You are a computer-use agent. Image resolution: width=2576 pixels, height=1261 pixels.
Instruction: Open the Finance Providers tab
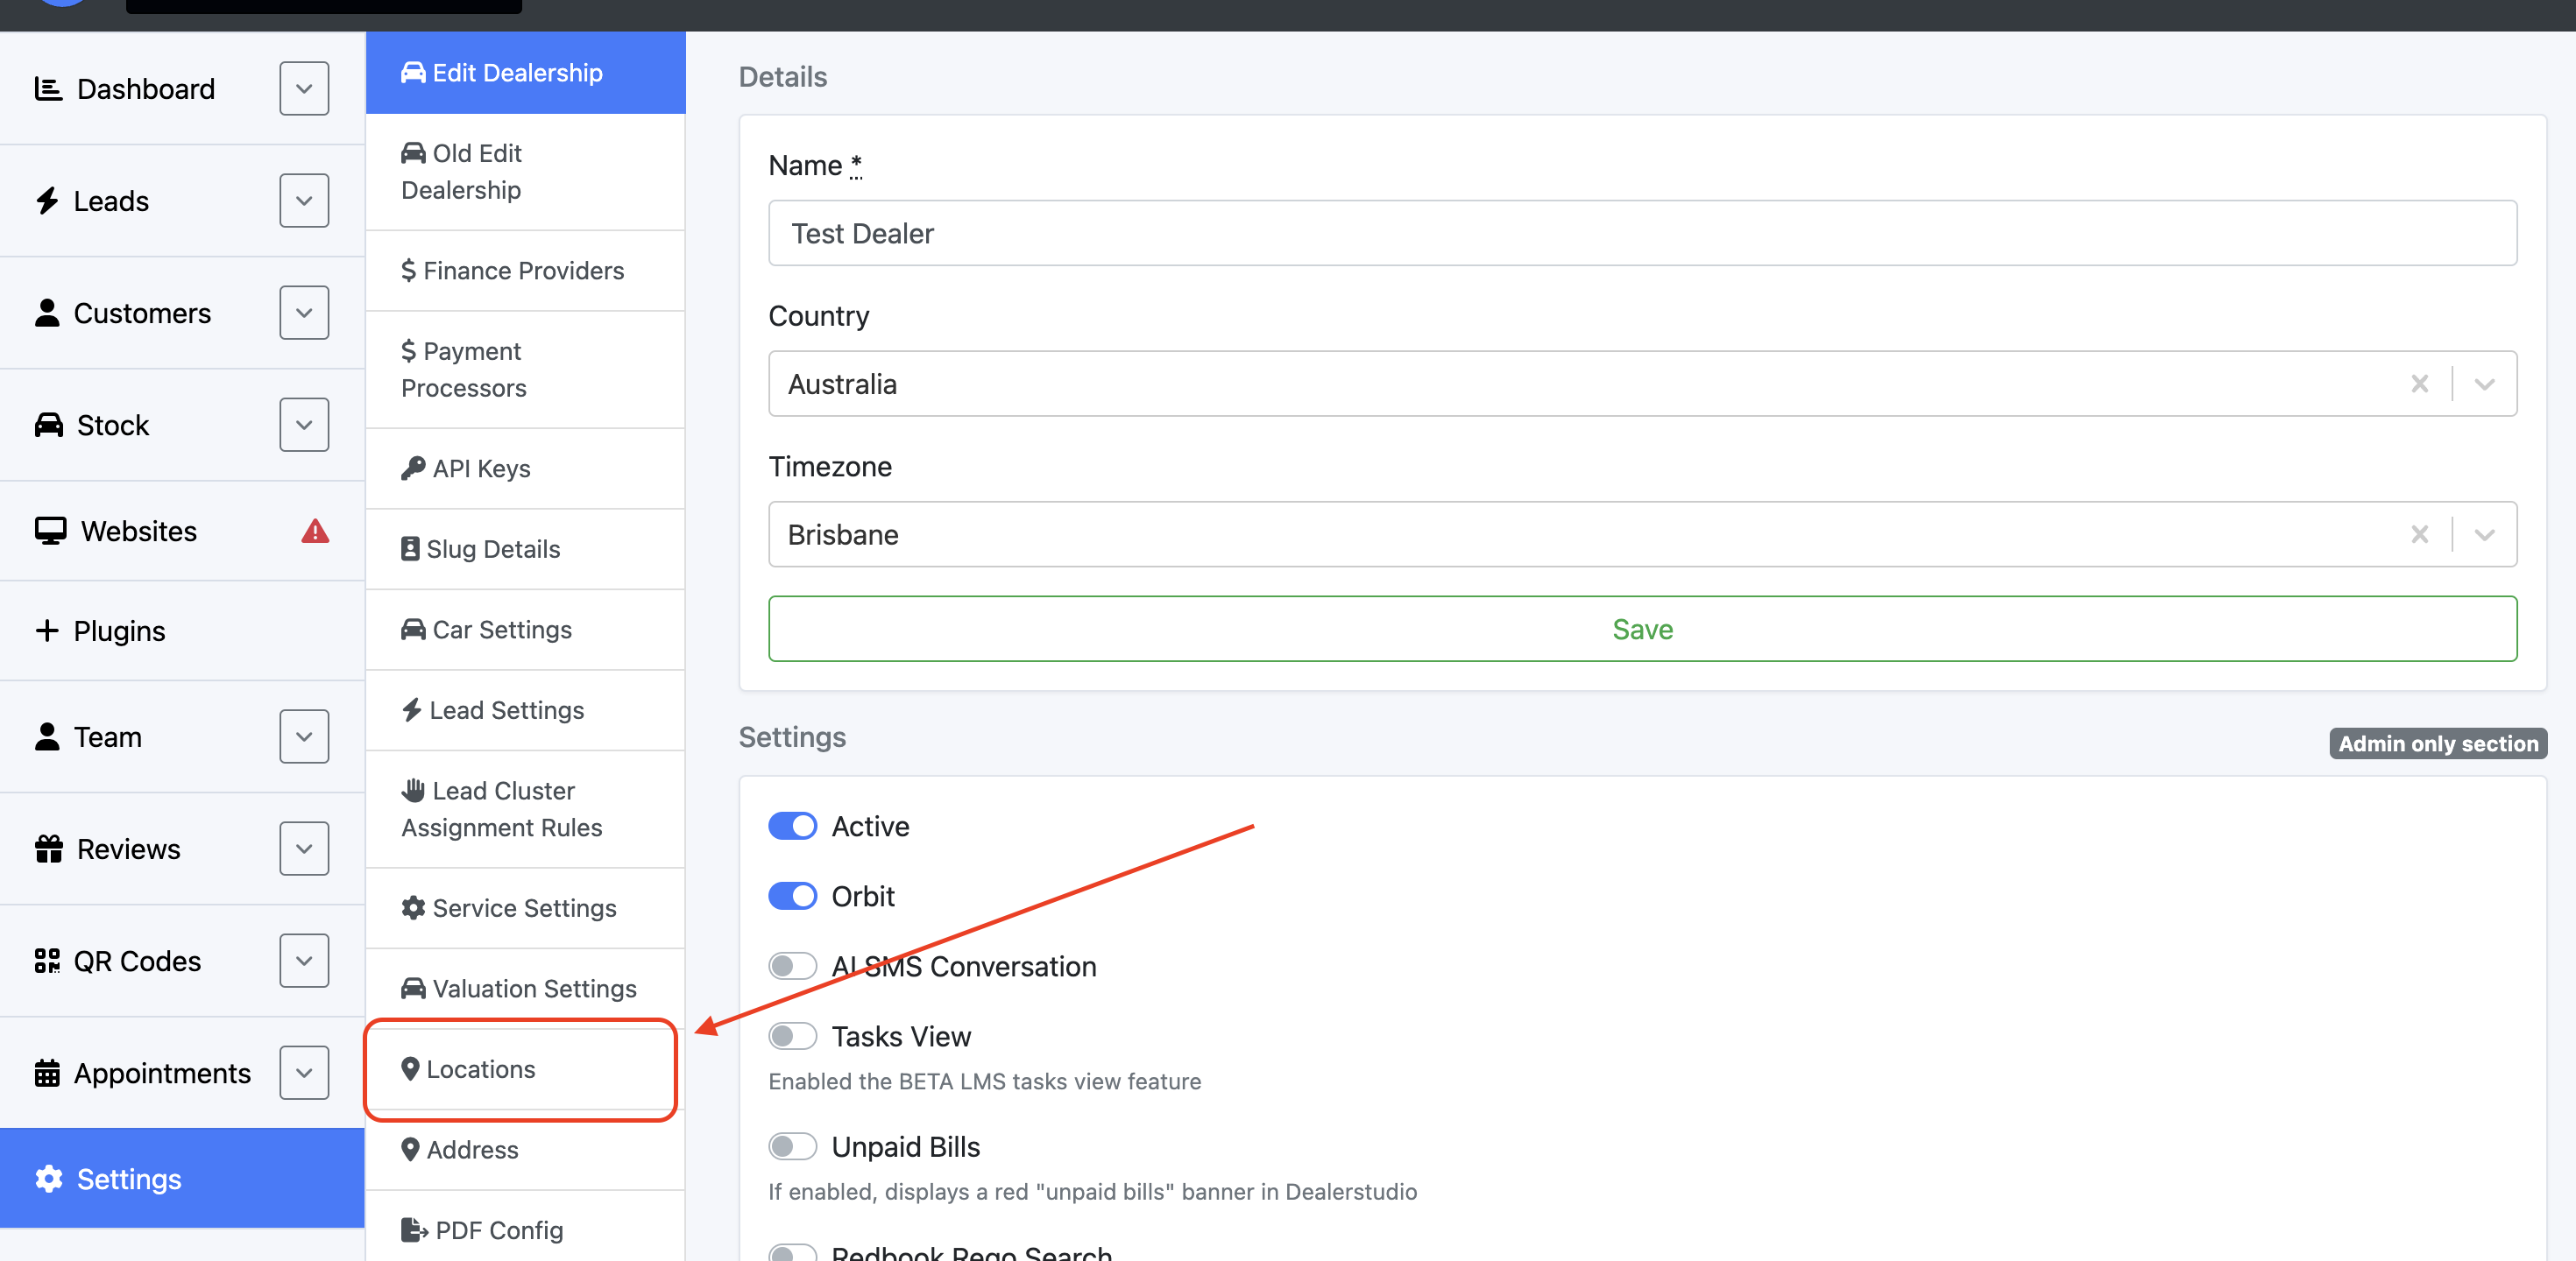click(512, 271)
